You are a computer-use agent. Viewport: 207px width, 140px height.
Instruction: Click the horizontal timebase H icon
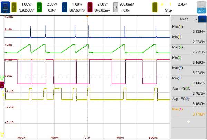coord(116,7)
